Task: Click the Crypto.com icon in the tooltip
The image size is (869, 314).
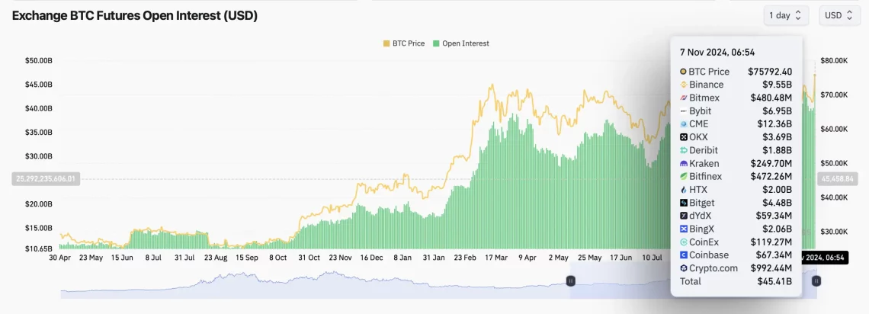Action: (683, 268)
